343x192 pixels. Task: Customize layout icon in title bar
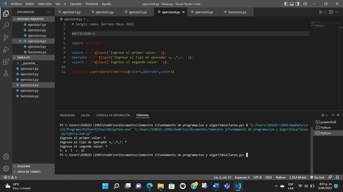pos(305,4)
